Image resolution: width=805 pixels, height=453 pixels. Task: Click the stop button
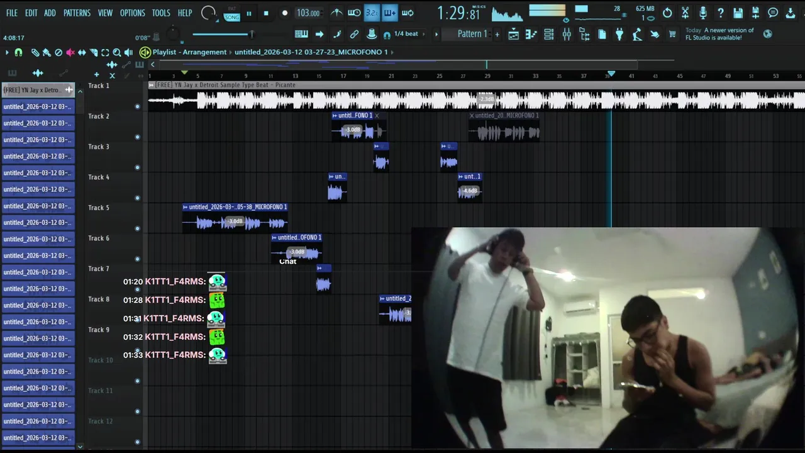266,13
